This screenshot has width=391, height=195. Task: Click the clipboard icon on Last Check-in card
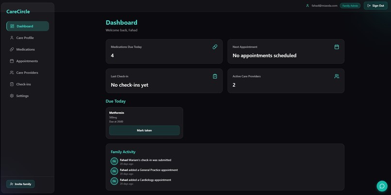(x=215, y=76)
